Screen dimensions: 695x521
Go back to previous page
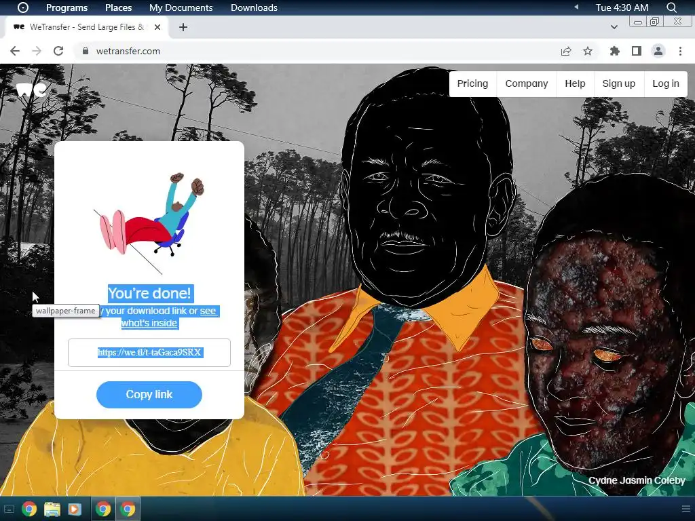pyautogui.click(x=15, y=51)
